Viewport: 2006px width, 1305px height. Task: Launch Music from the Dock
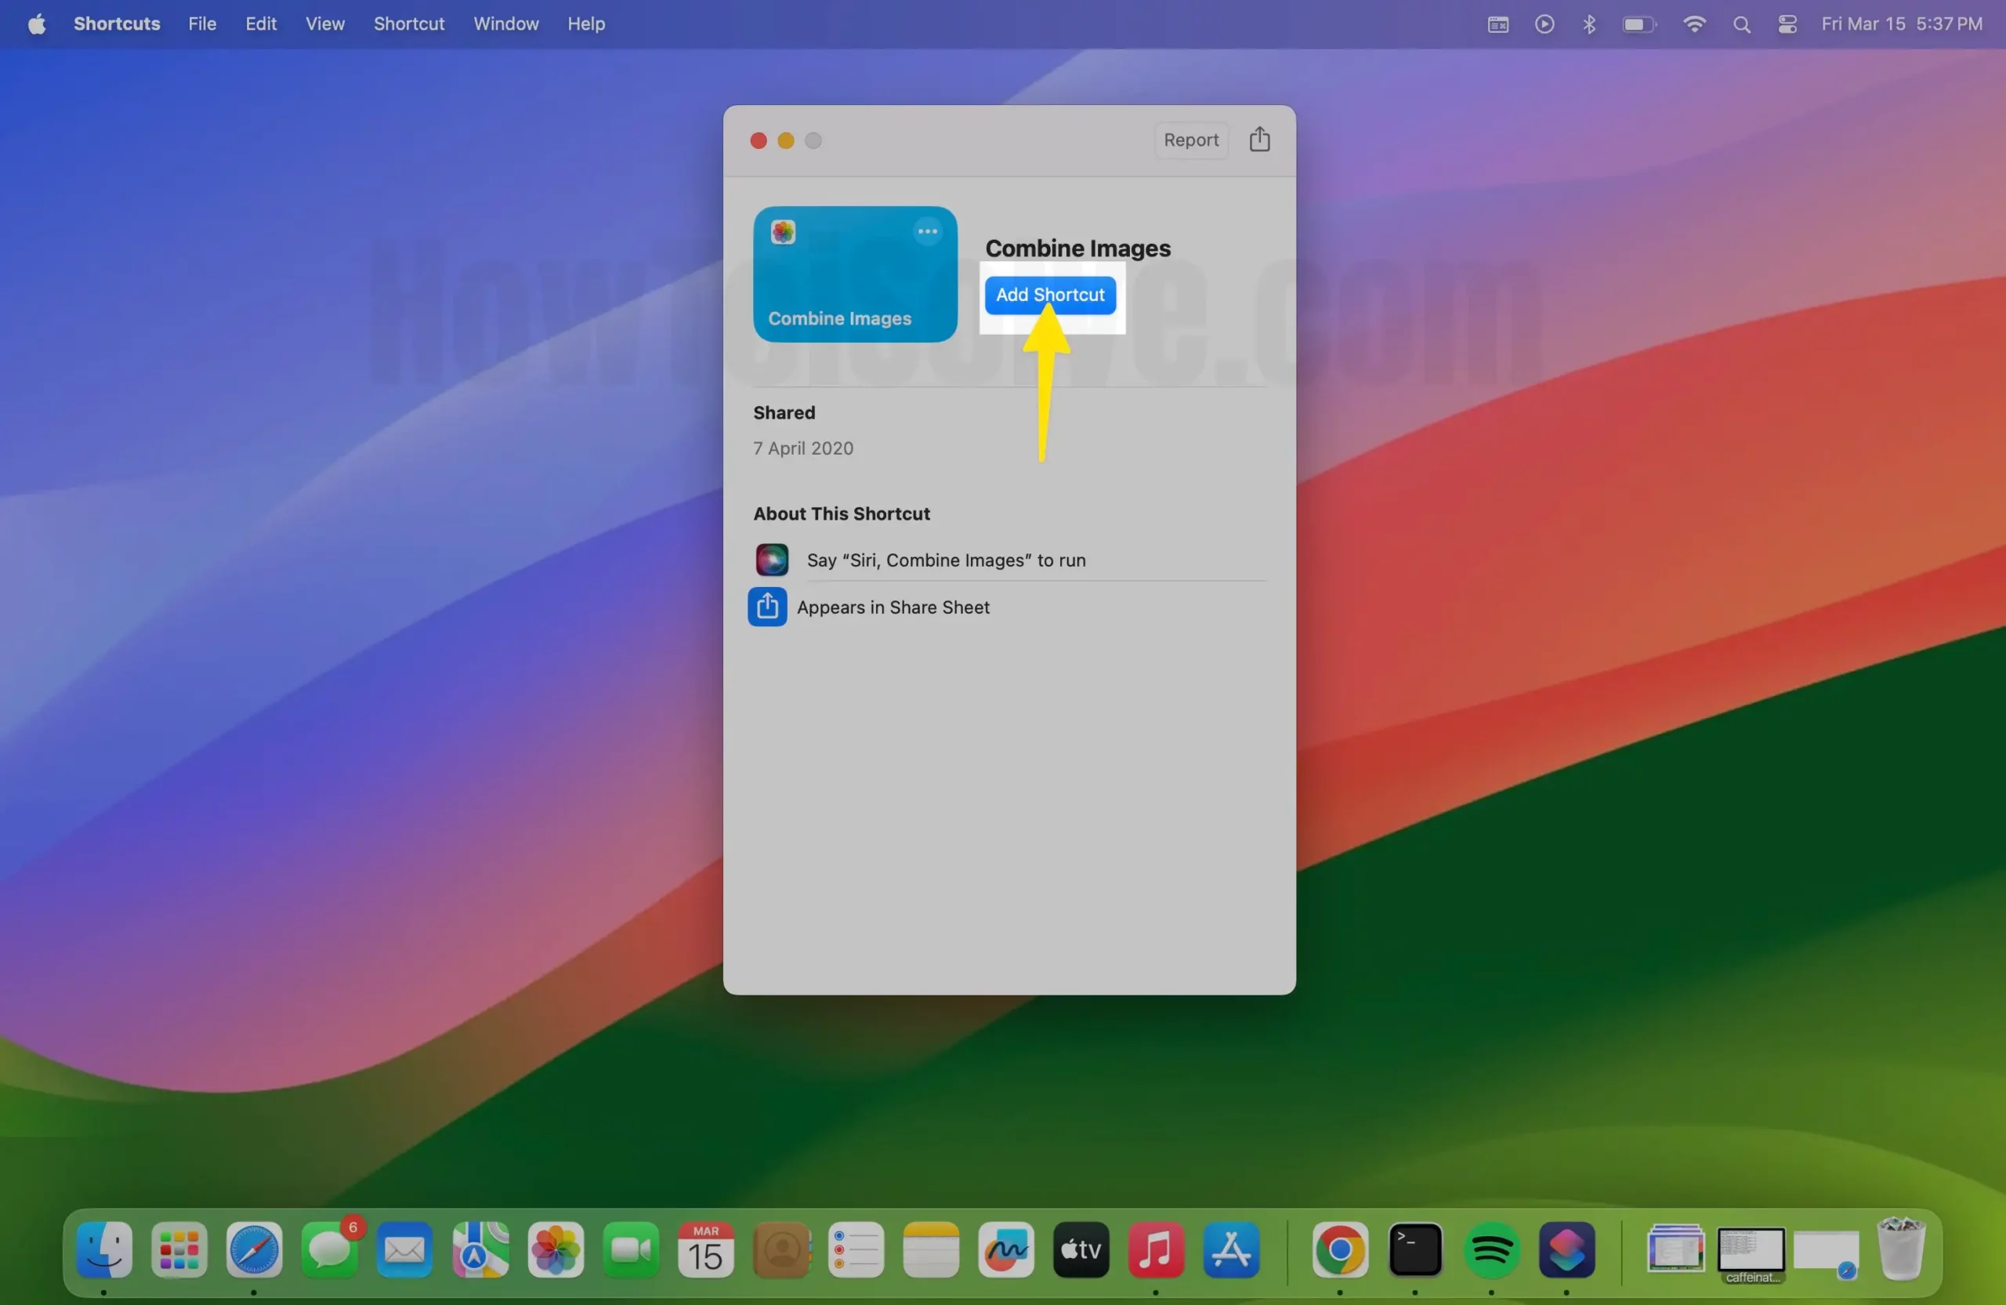coord(1157,1249)
